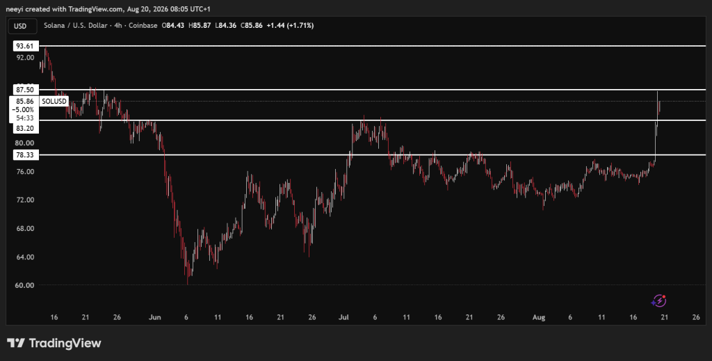Select the 93.61 price label

click(x=25, y=46)
